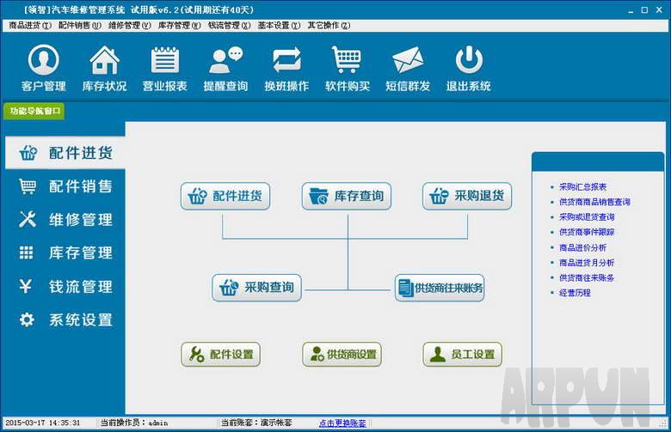Select 维修管理 tools in sidebar
Image resolution: width=671 pixels, height=432 pixels.
point(65,220)
